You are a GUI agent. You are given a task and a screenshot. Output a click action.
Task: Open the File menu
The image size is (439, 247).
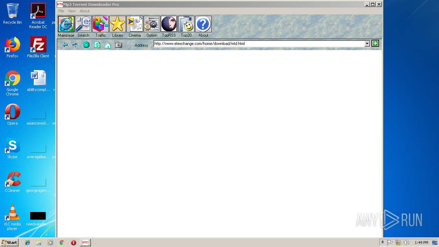61,11
